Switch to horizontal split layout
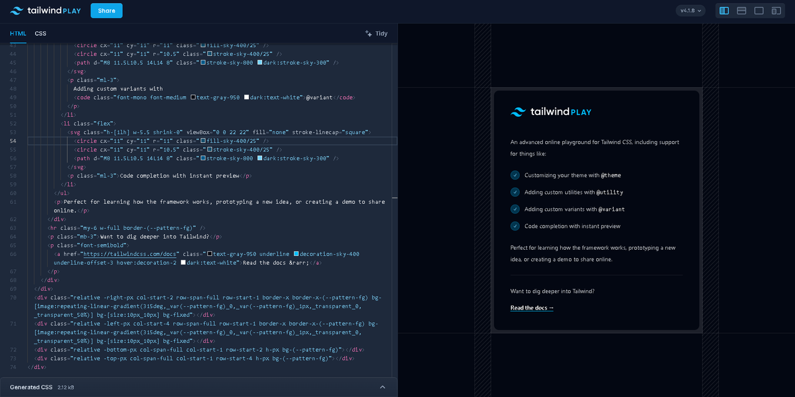The height and width of the screenshot is (397, 795). click(x=742, y=11)
